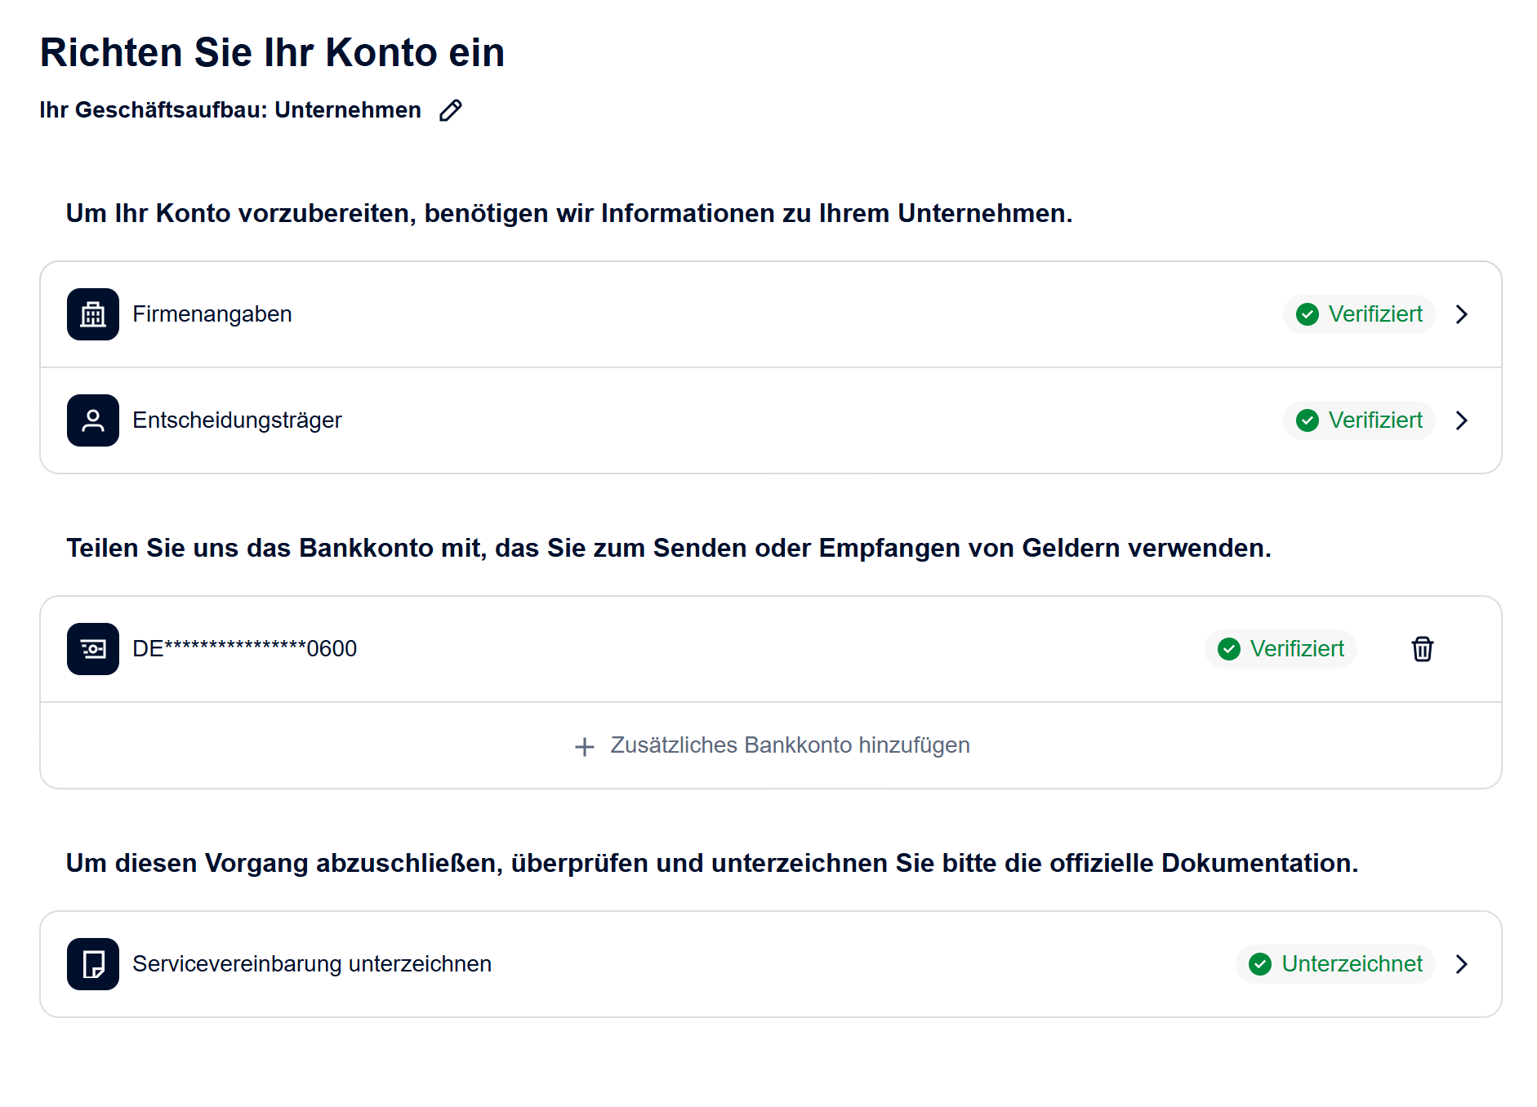Click the green checkmark in the Unterzeichnet badge

(1260, 964)
